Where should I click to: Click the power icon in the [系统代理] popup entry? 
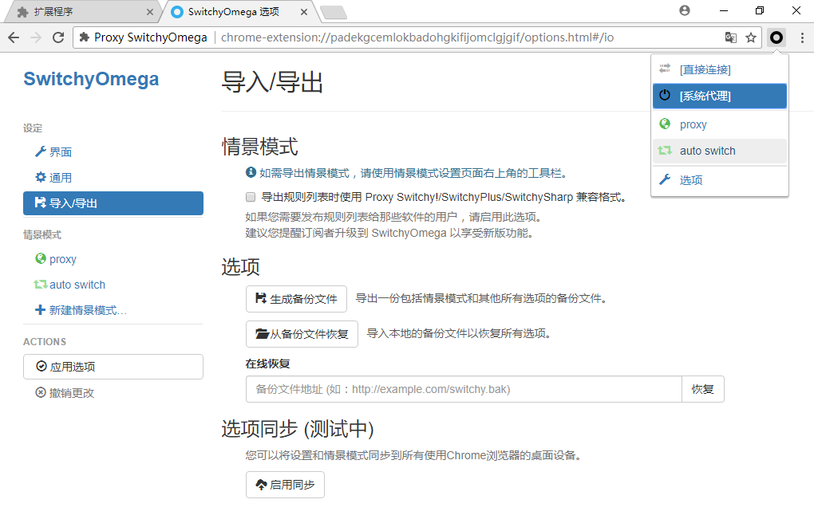click(665, 95)
